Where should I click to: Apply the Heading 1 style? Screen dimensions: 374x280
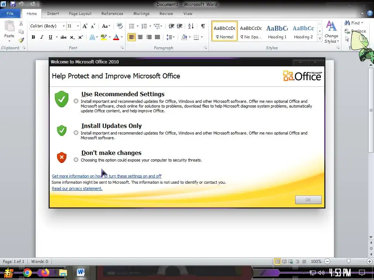click(x=277, y=31)
